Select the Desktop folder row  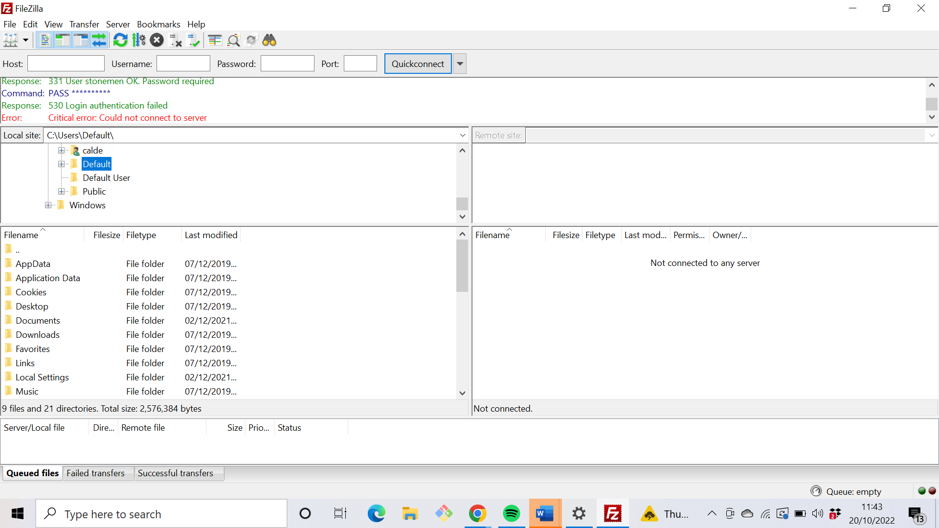(x=228, y=307)
